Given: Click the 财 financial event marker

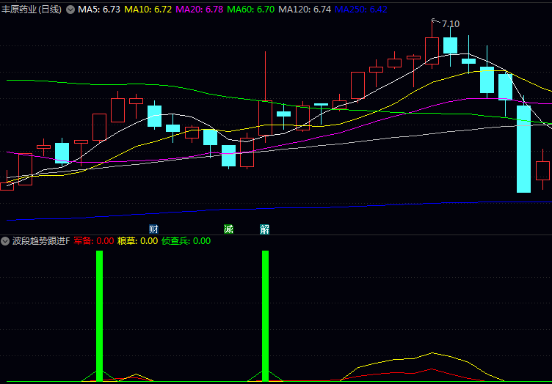Looking at the screenshot, I should click(153, 229).
